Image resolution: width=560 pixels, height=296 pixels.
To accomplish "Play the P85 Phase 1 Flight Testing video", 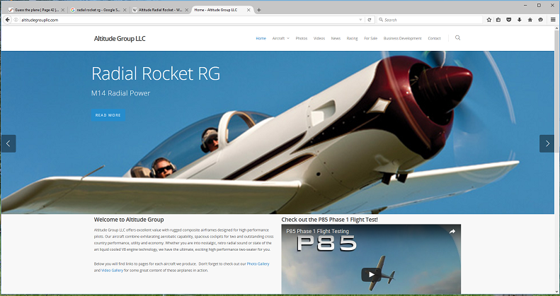I will 371,274.
